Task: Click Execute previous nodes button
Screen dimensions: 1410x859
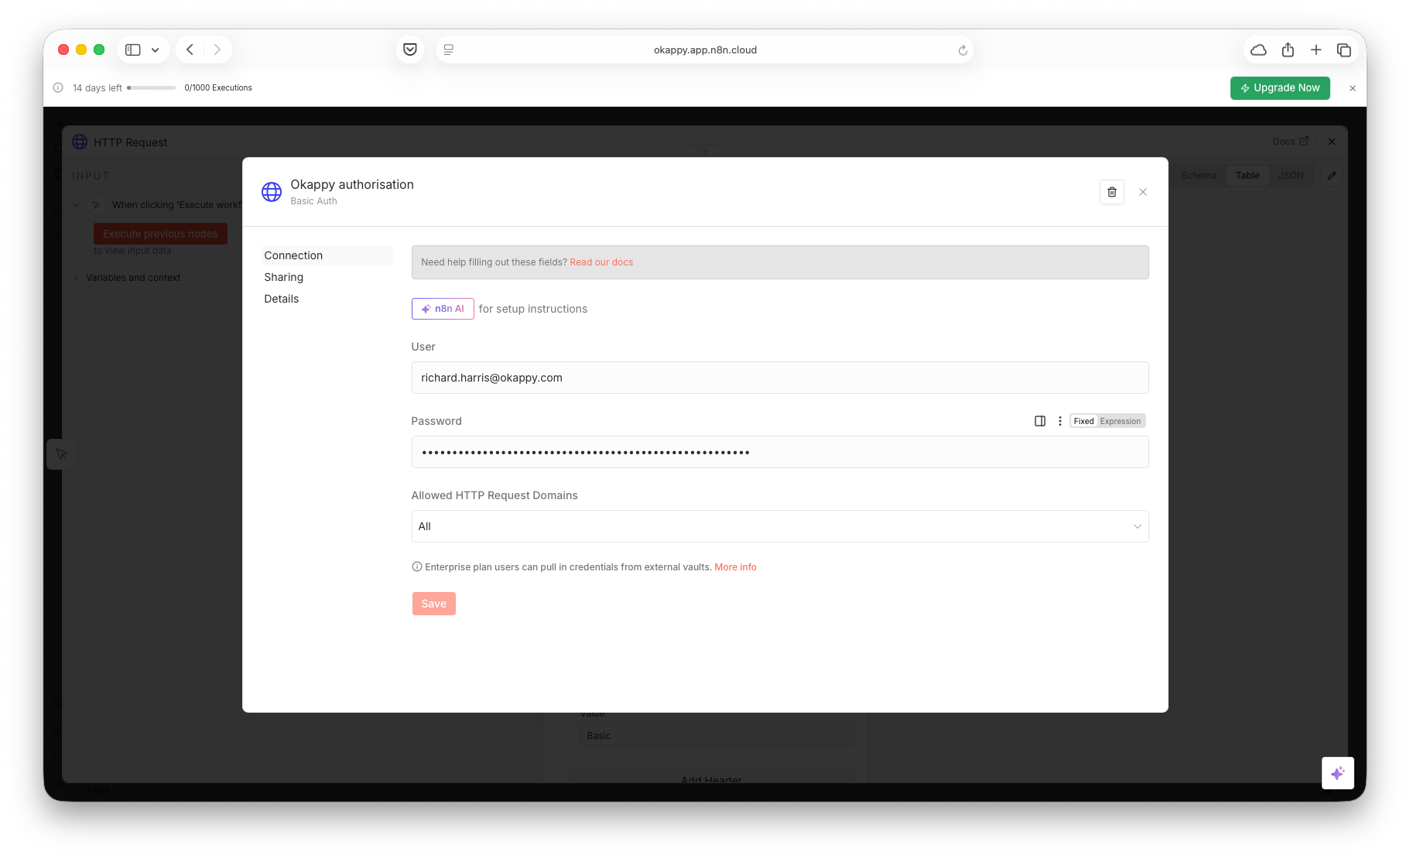Action: coord(160,234)
